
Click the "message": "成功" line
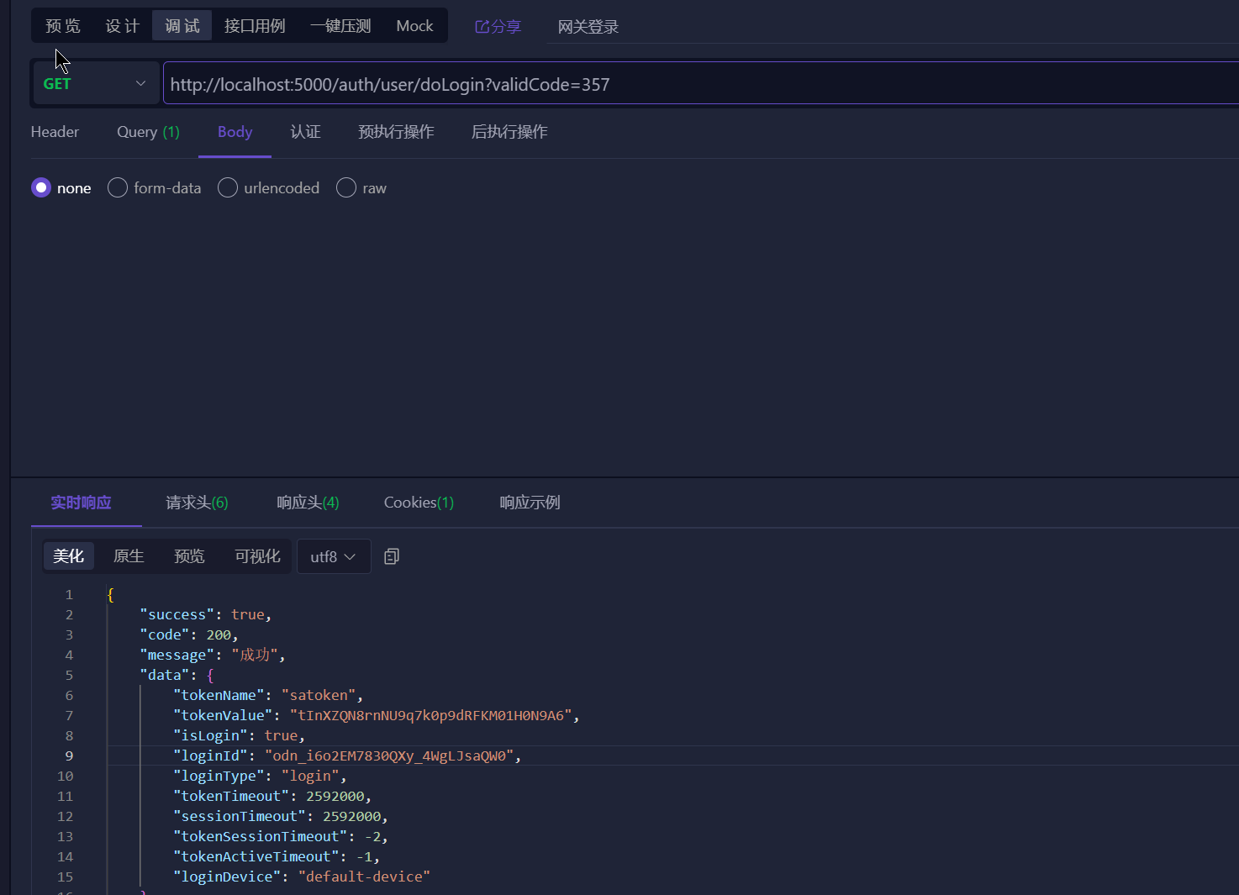213,655
